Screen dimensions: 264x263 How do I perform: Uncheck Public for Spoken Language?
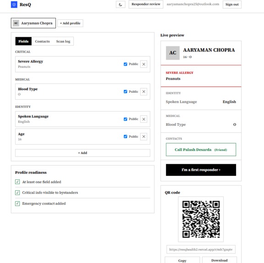126,119
